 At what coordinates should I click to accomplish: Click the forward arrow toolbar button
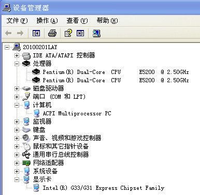pos(20,33)
